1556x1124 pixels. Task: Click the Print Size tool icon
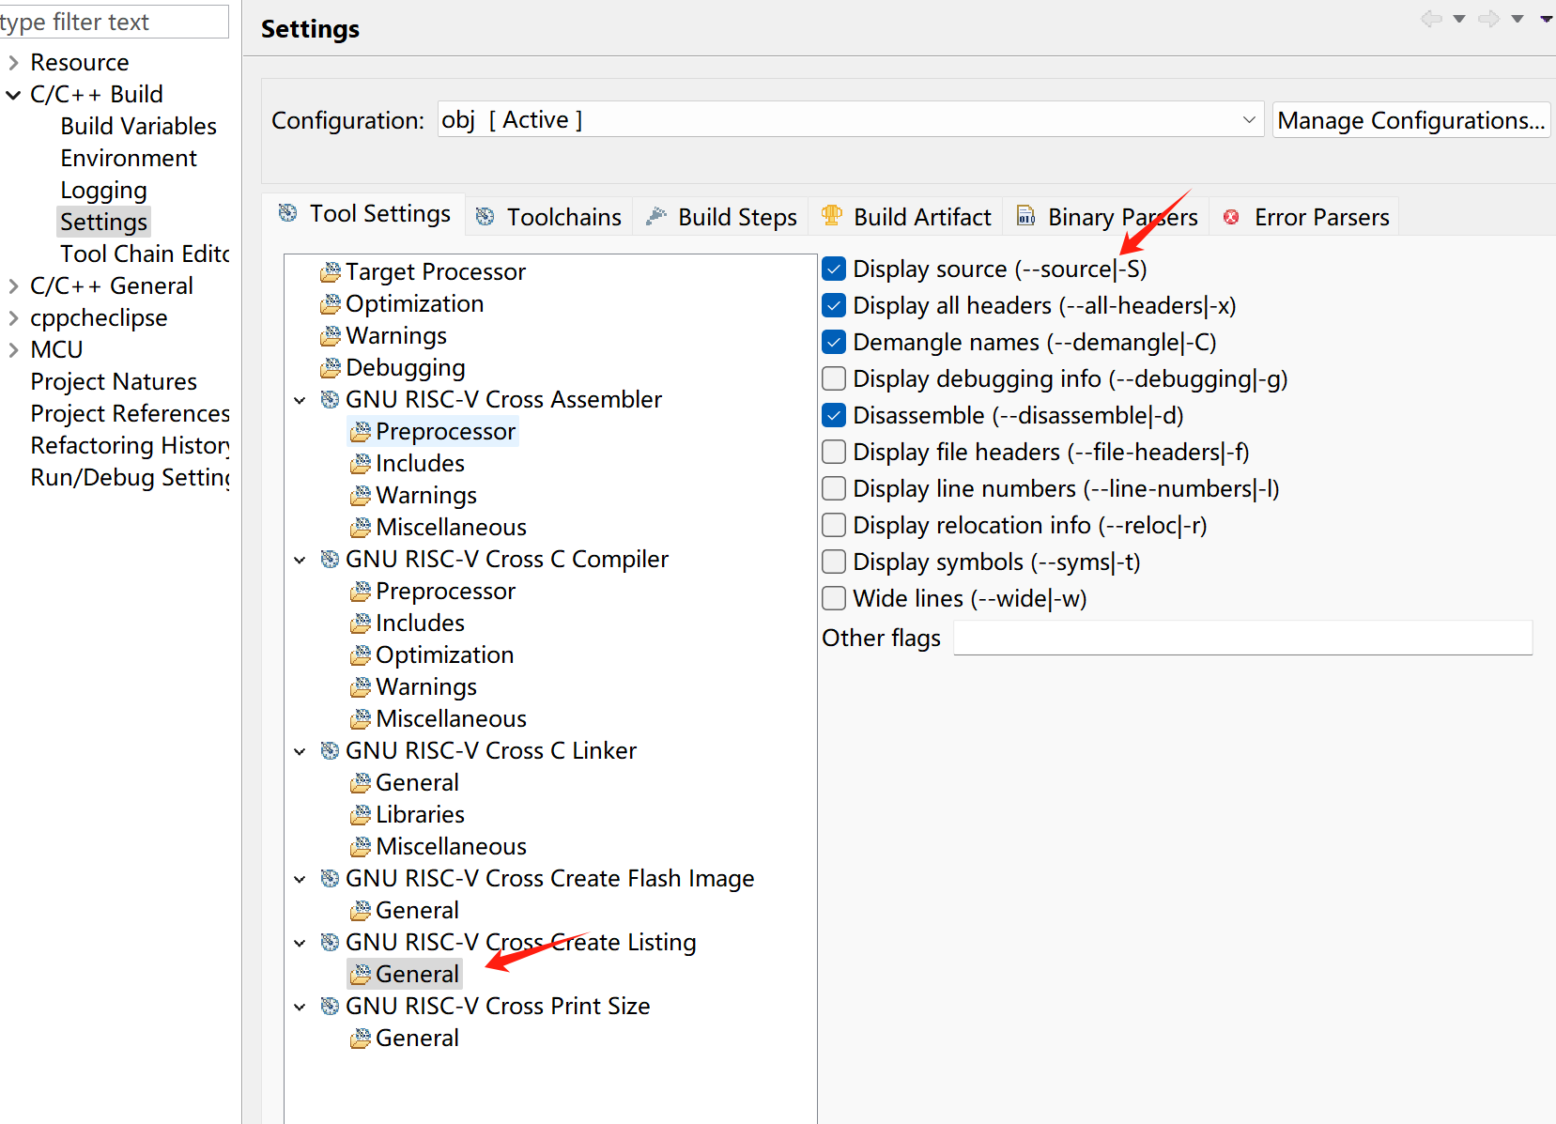coord(331,1007)
